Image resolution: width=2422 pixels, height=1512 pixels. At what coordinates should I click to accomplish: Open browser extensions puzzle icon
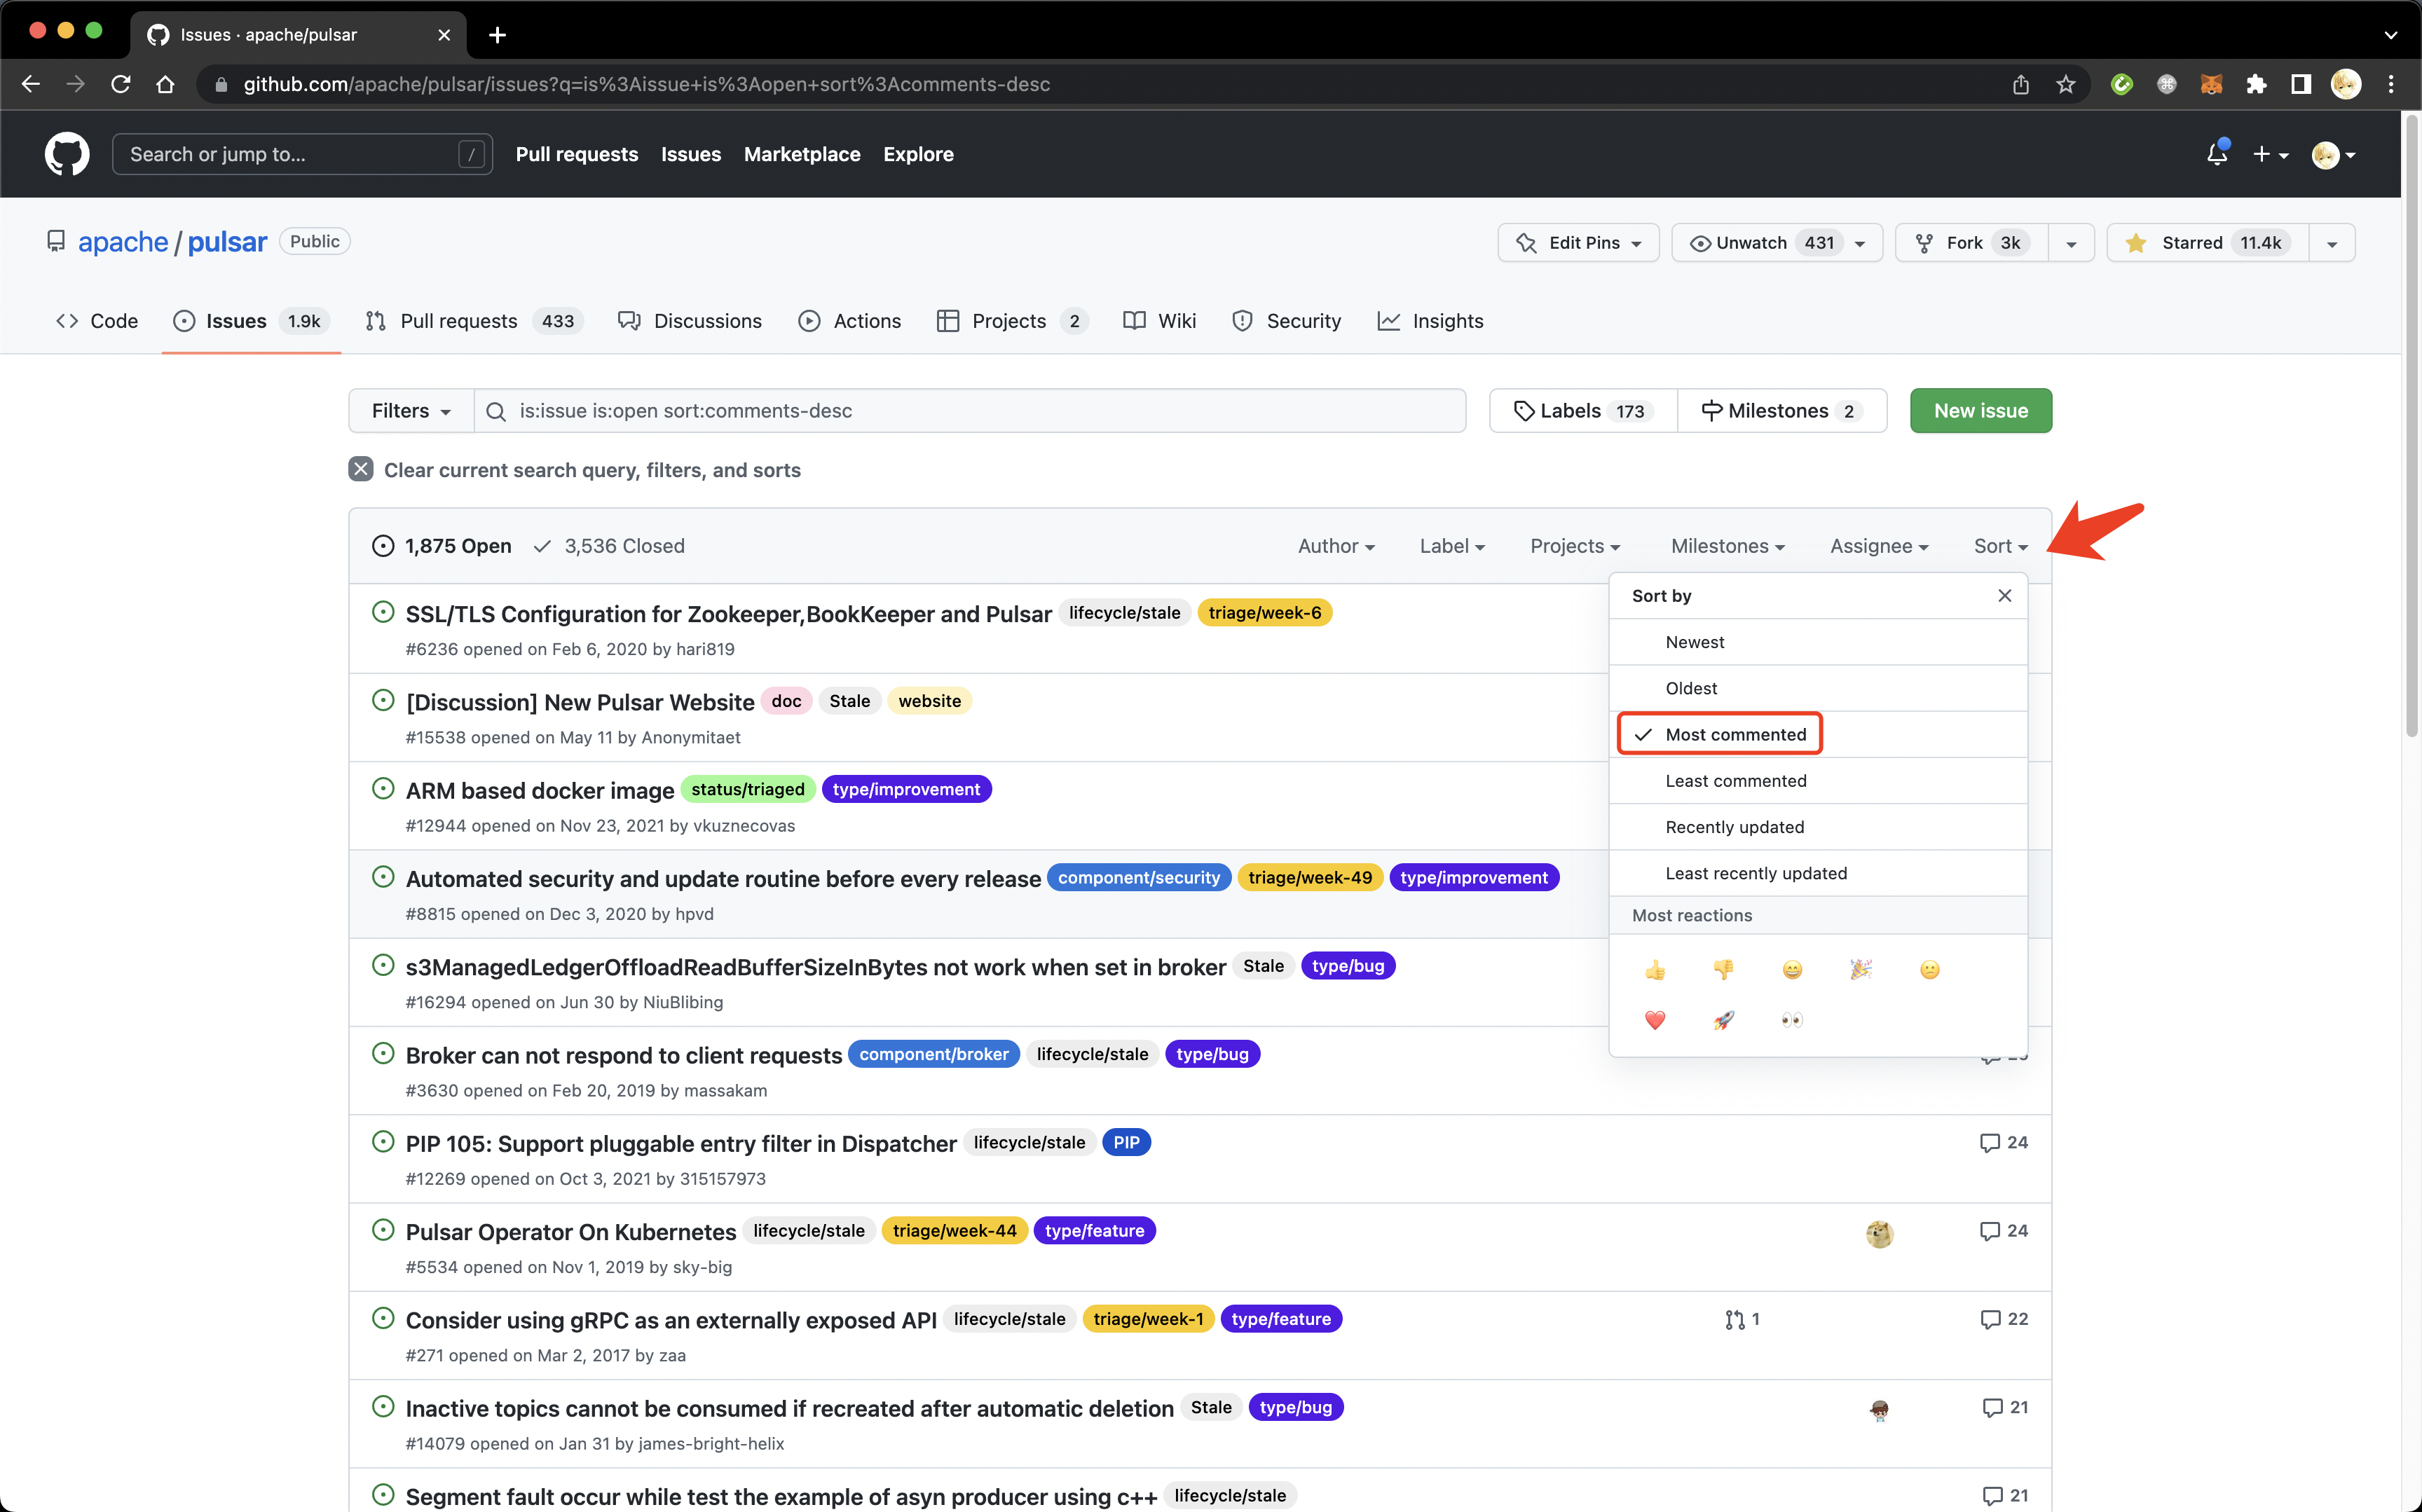tap(2256, 84)
